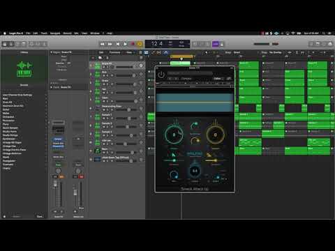Mute the Bass track

point(104,153)
